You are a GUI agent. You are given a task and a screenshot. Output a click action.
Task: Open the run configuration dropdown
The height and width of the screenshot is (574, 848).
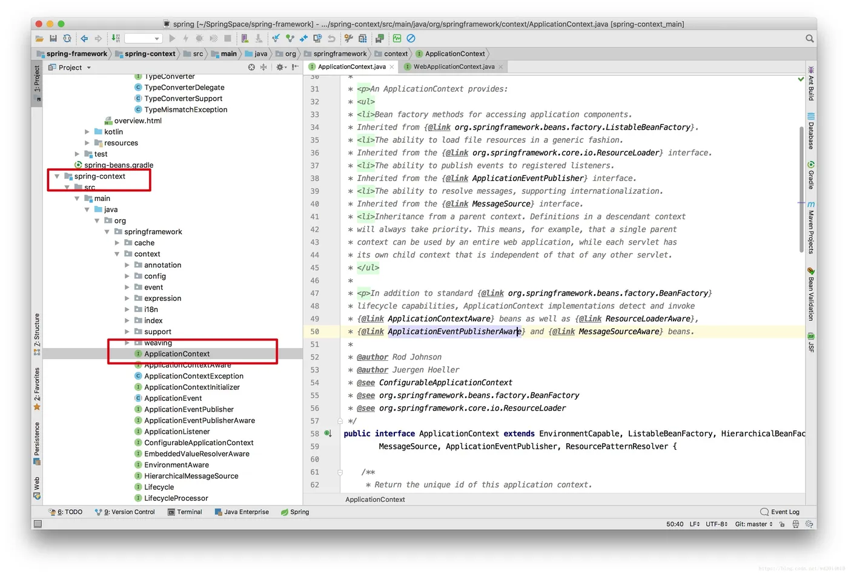click(144, 38)
